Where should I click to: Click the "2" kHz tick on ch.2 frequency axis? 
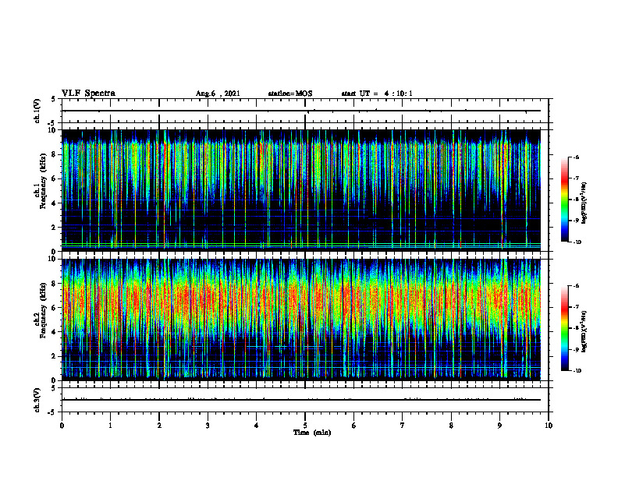point(55,356)
